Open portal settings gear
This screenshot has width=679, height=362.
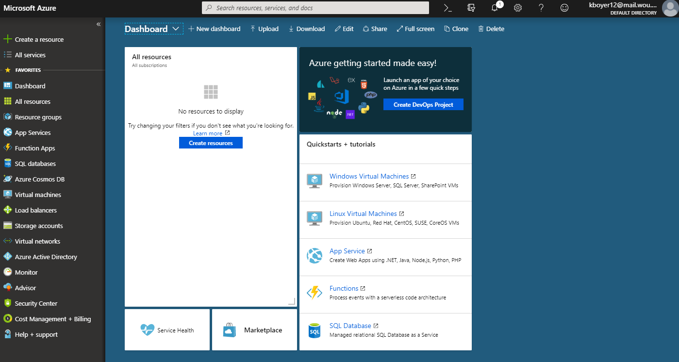point(518,8)
